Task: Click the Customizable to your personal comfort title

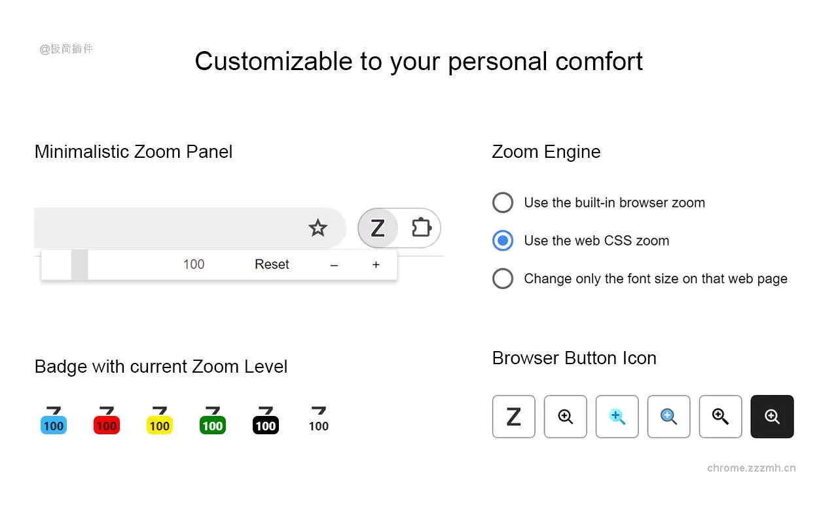Action: click(x=419, y=62)
